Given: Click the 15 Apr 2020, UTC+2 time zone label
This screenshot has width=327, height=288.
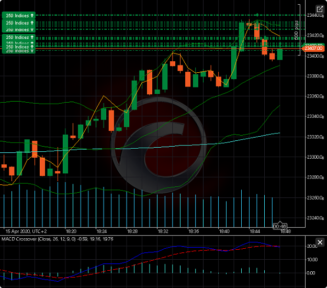Looking at the screenshot, I should (26, 231).
